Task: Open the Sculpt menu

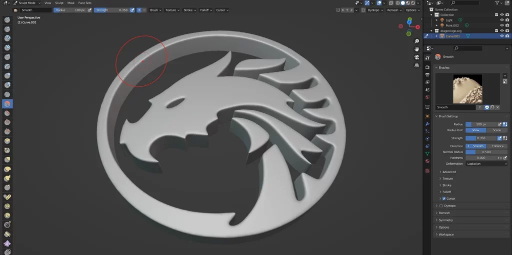Action: tap(59, 3)
